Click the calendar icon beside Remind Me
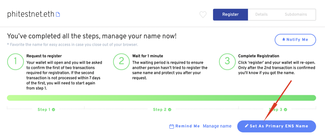 pos(171,126)
